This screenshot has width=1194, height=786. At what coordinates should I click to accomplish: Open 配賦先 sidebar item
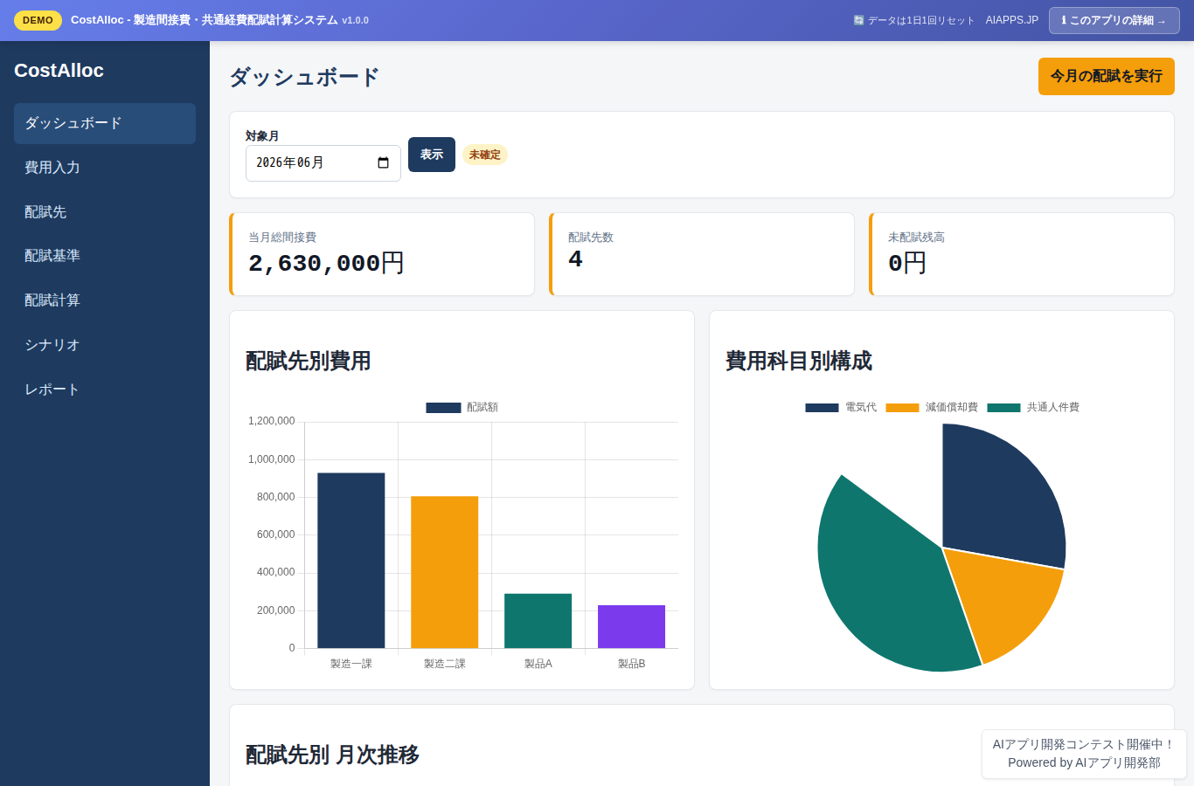(105, 212)
